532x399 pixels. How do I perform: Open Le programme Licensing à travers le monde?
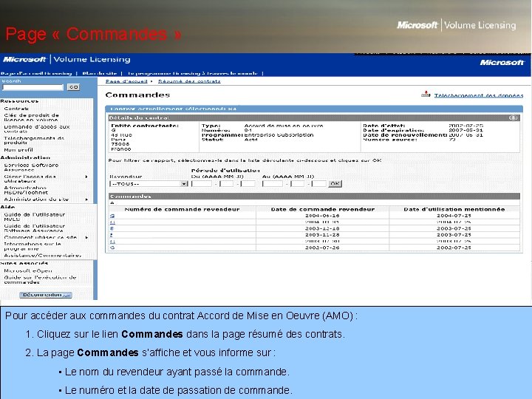[x=192, y=73]
